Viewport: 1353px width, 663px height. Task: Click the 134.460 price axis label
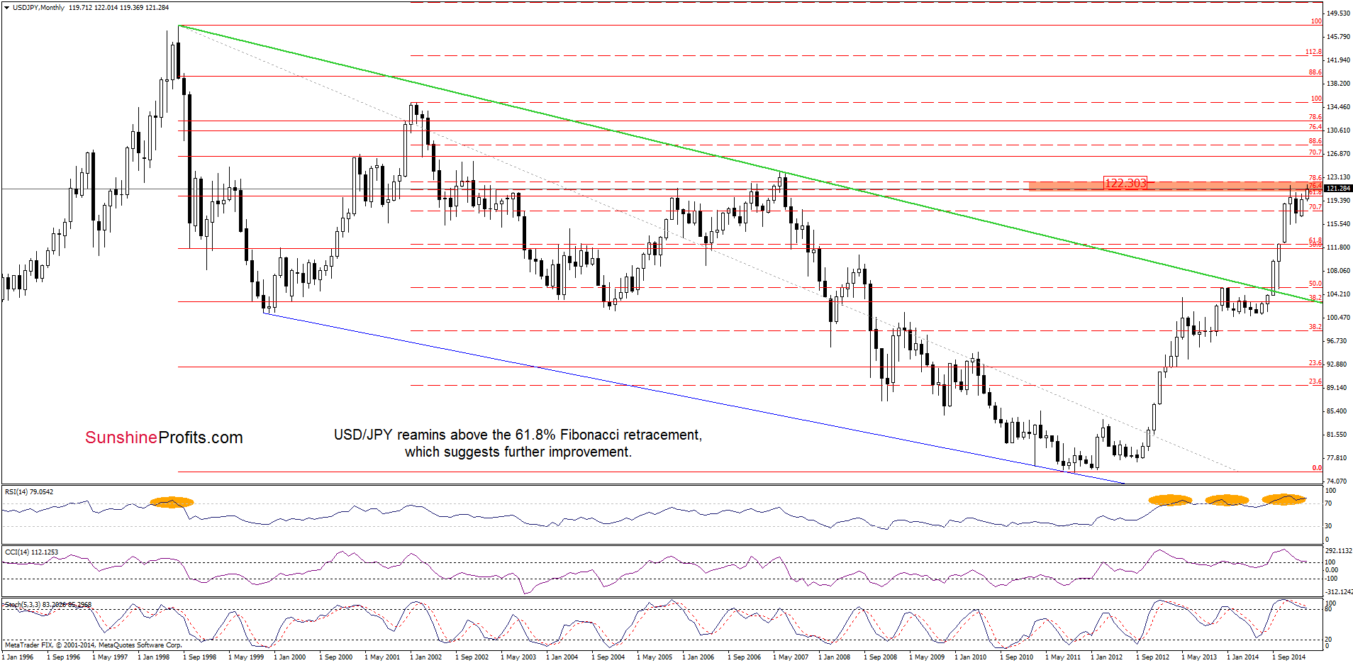[1338, 107]
